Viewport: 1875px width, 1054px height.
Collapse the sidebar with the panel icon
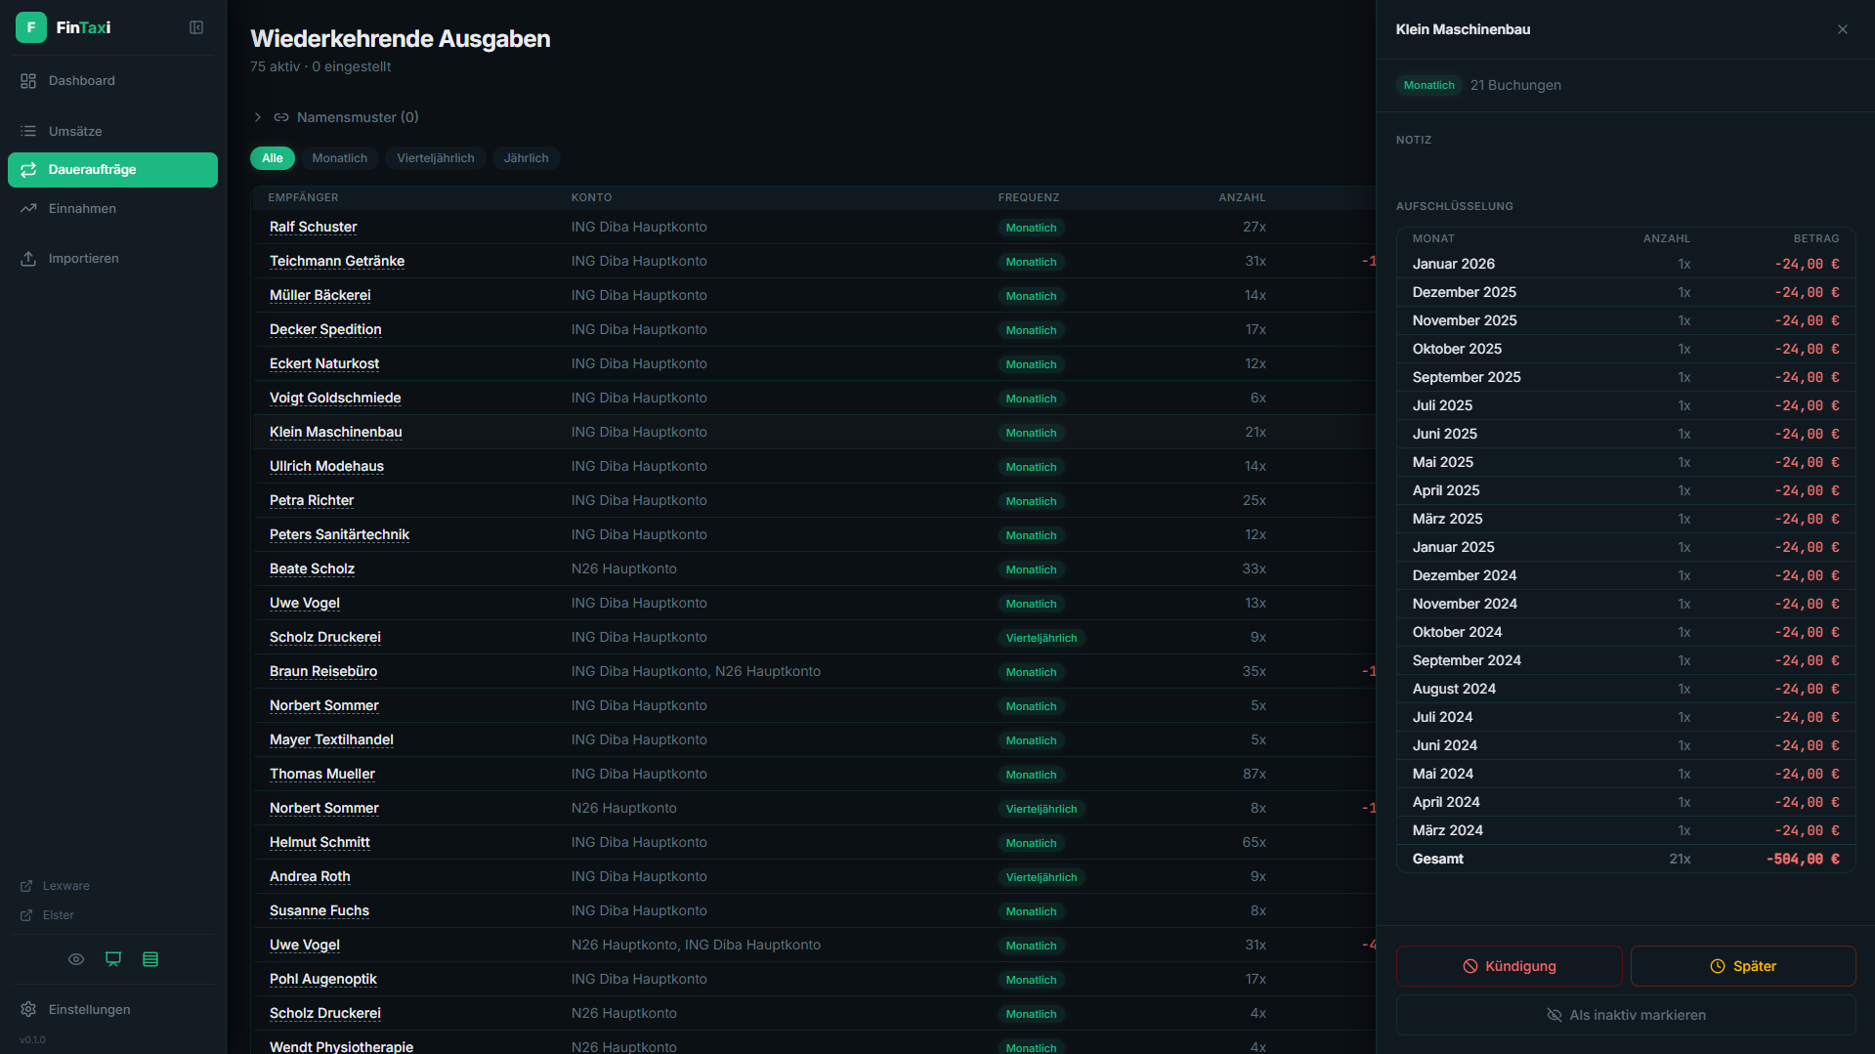pyautogui.click(x=196, y=27)
